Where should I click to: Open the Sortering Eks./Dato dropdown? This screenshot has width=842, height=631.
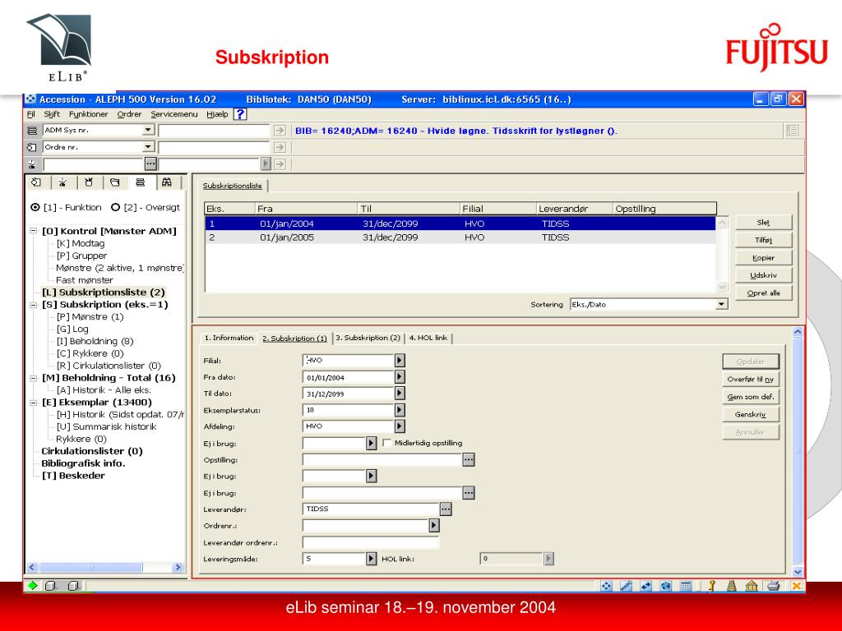(722, 304)
